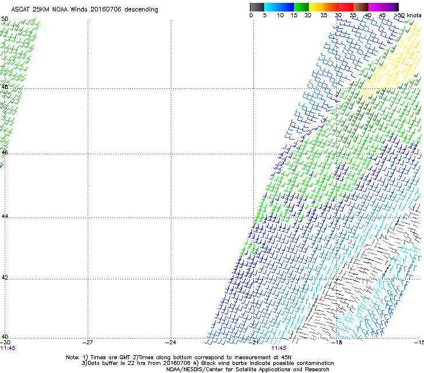The image size is (424, 373).
Task: Select the red 30-35 knots color band
Action: pyautogui.click(x=346, y=7)
